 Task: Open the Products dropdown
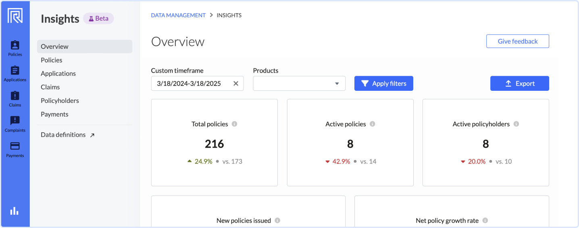click(x=299, y=84)
